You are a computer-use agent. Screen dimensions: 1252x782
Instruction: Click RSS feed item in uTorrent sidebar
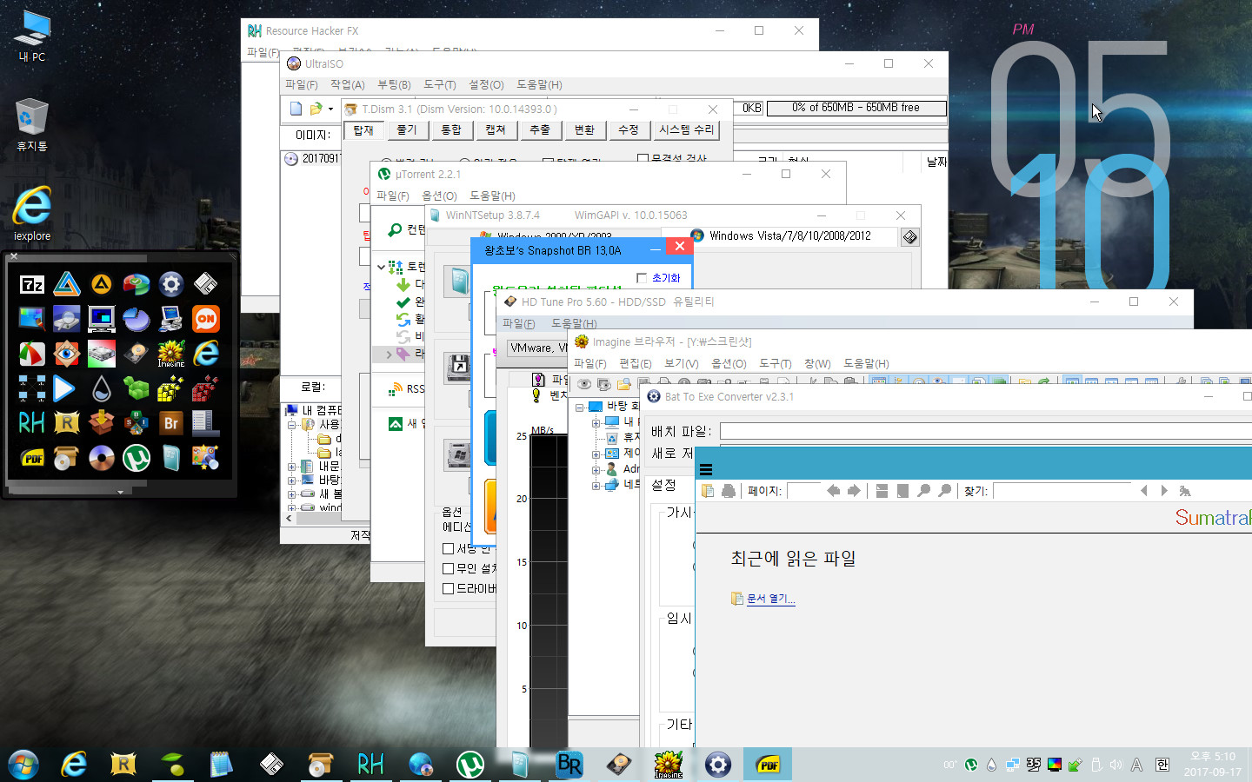405,388
